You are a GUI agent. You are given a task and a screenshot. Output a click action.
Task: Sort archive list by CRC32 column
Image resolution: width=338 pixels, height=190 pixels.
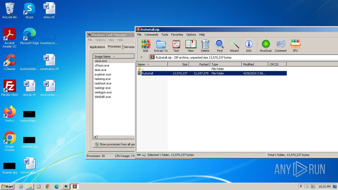pyautogui.click(x=277, y=64)
